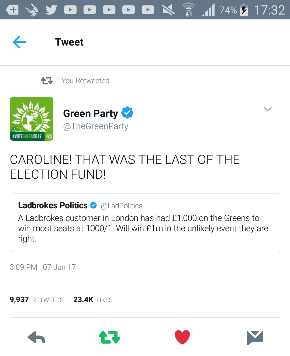Tap the back arrow
Image resolution: width=290 pixels, height=356 pixels.
click(x=20, y=42)
